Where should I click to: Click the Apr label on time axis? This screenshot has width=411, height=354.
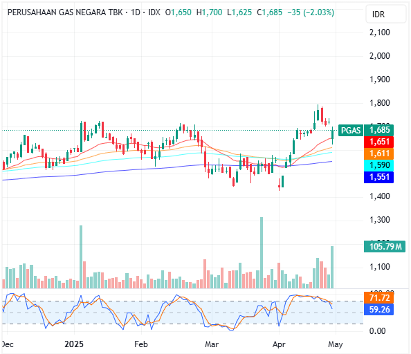279,344
